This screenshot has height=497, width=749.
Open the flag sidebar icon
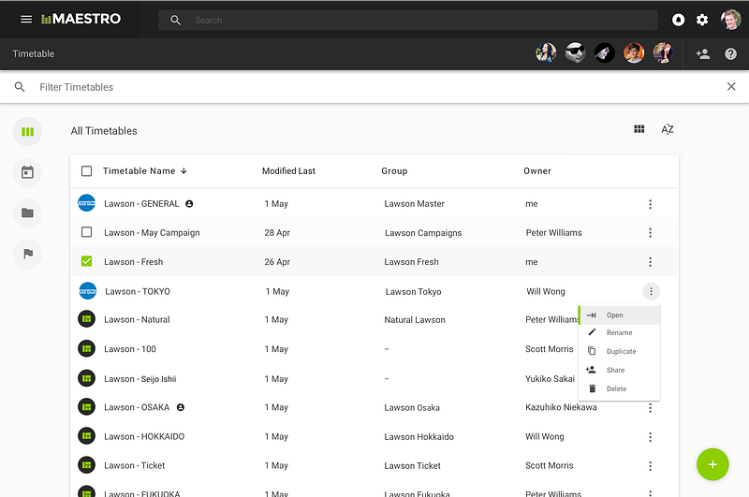[28, 254]
